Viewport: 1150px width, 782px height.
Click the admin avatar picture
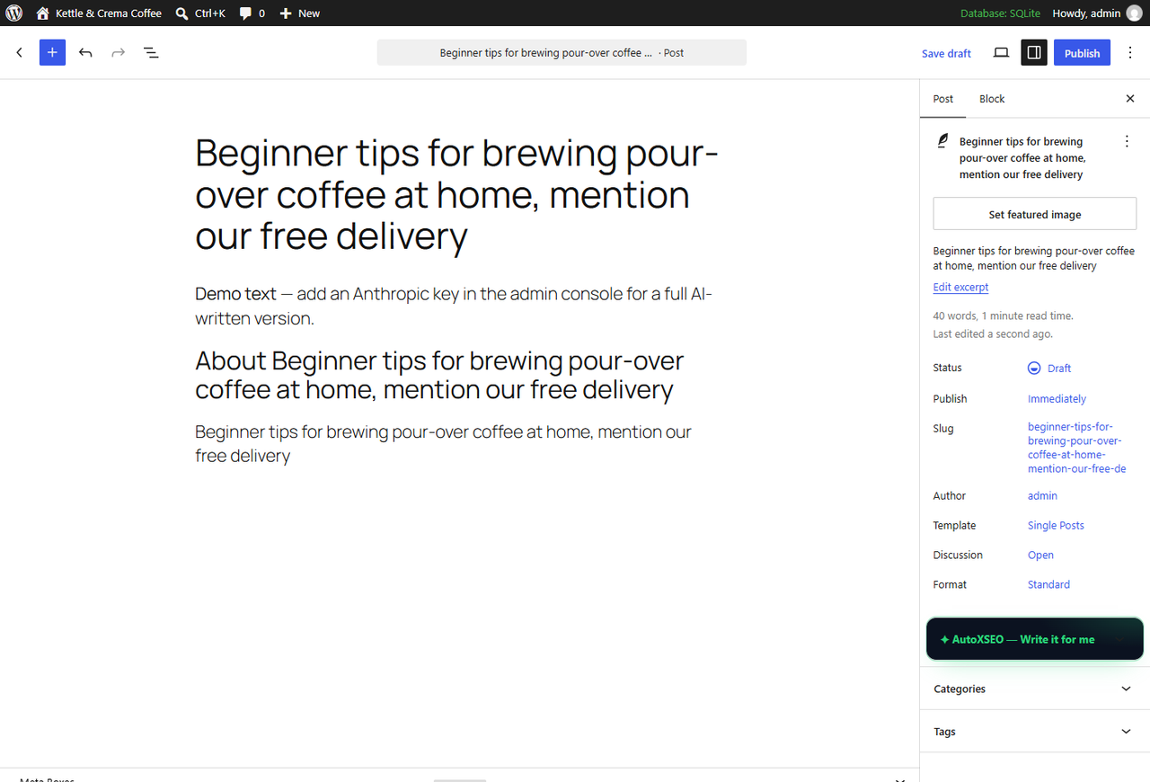(1134, 13)
